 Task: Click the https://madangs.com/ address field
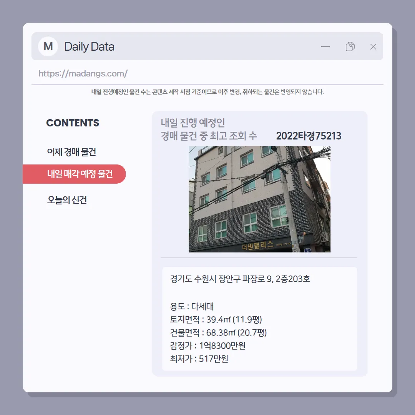[207, 73]
